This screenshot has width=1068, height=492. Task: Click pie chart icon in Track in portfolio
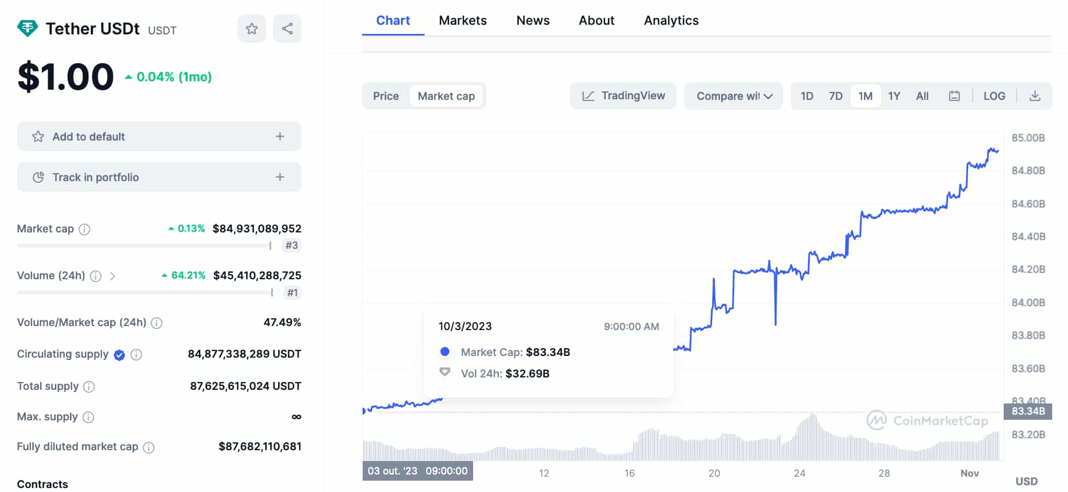(38, 177)
